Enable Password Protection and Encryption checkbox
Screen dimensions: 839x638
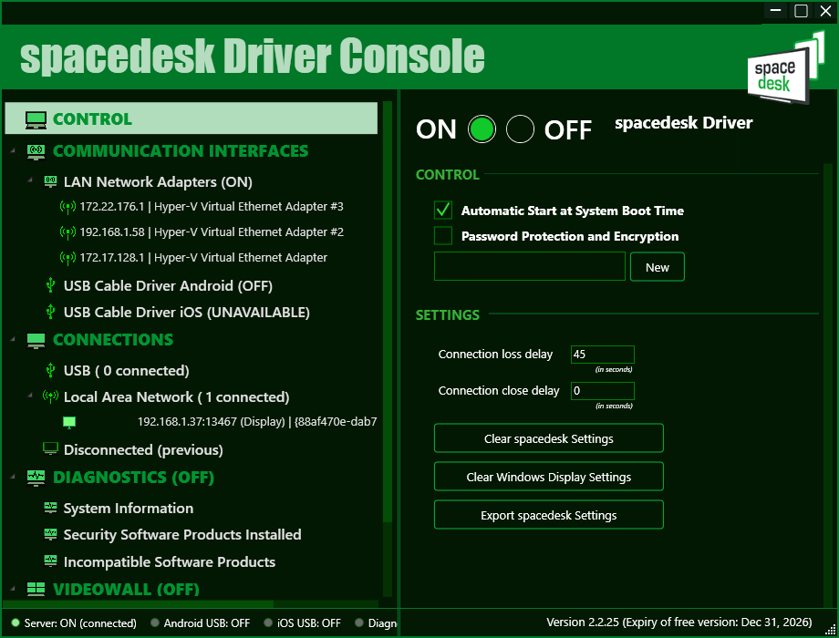(x=443, y=236)
